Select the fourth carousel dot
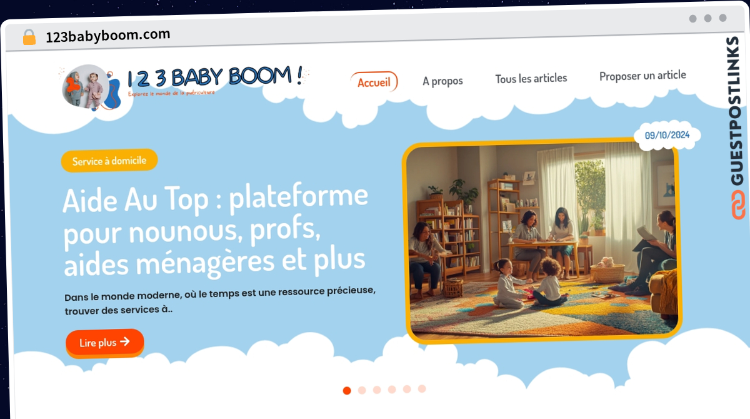This screenshot has height=419, width=750. tap(392, 389)
